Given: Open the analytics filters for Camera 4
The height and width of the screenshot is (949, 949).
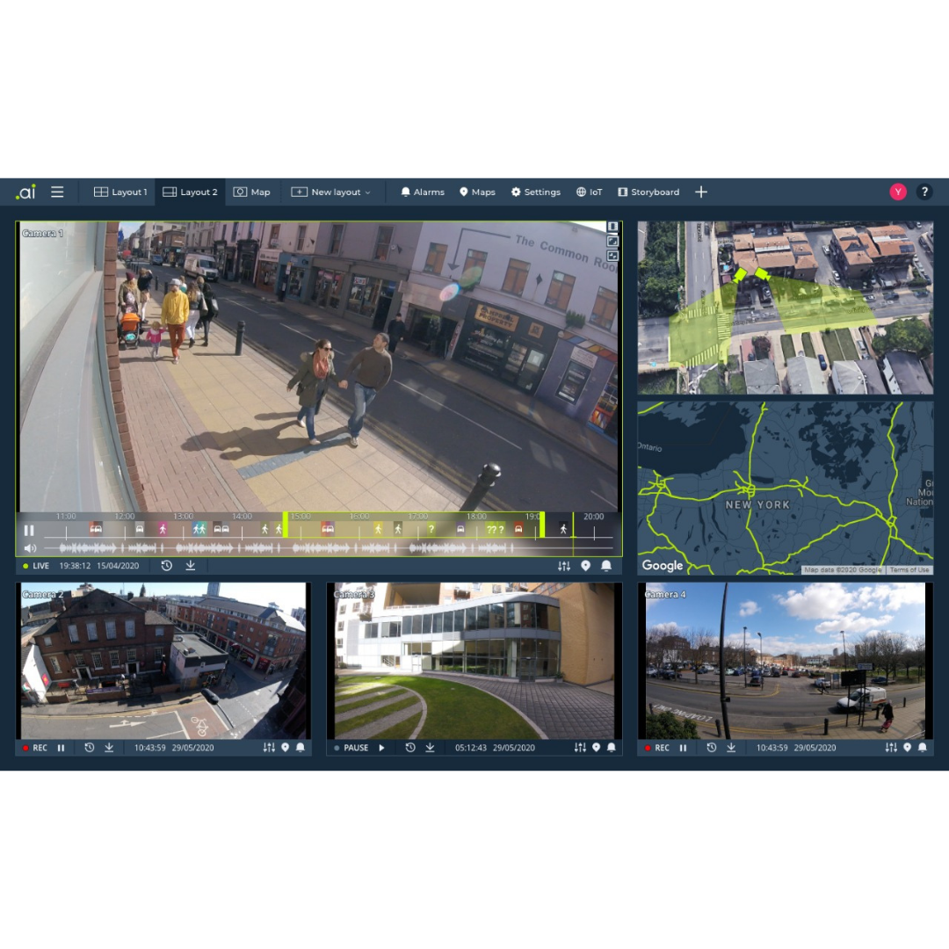Looking at the screenshot, I should [890, 748].
